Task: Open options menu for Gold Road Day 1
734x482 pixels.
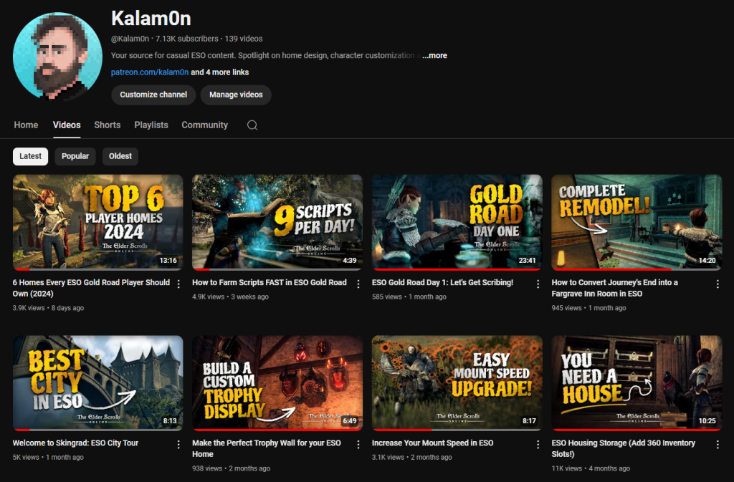Action: tap(538, 284)
